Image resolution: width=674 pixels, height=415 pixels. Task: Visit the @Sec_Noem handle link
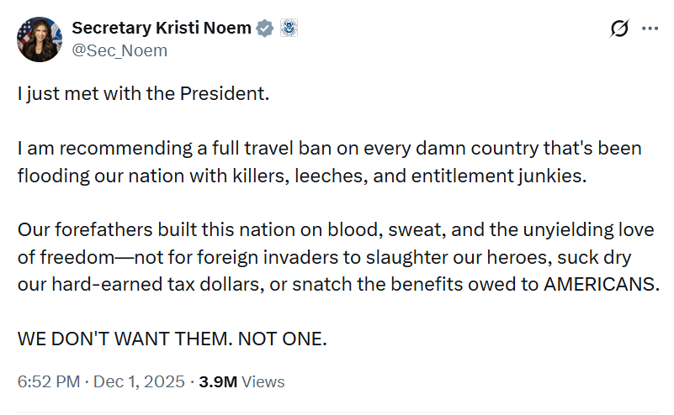click(x=119, y=50)
